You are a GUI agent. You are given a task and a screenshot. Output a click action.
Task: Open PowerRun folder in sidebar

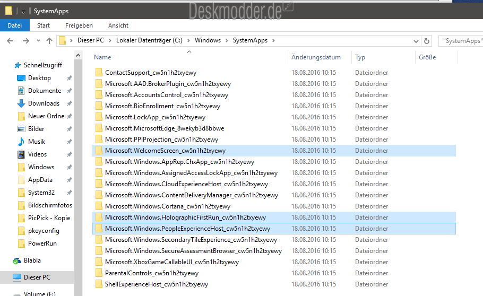click(42, 243)
